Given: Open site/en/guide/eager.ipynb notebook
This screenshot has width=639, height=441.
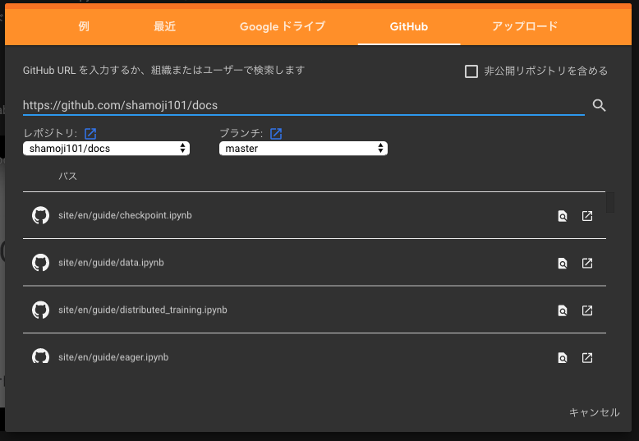Looking at the screenshot, I should [113, 357].
